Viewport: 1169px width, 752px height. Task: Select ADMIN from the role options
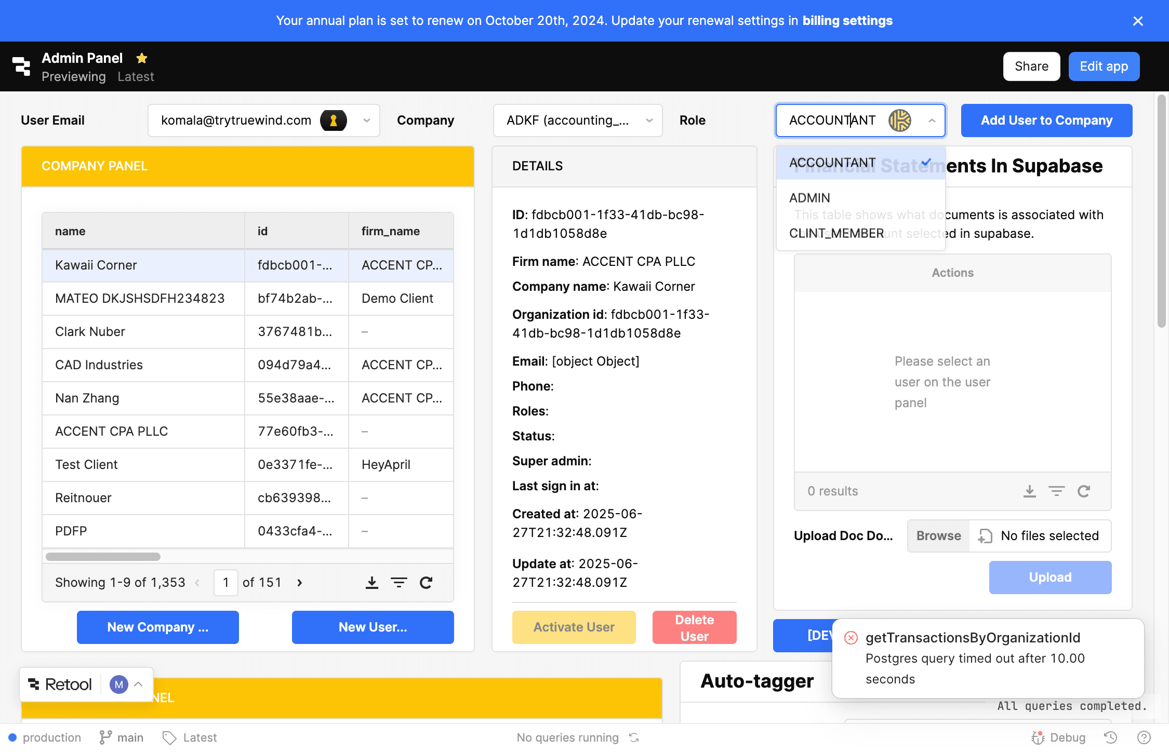coord(810,197)
